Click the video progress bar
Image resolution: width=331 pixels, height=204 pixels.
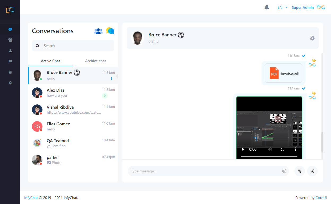click(269, 156)
